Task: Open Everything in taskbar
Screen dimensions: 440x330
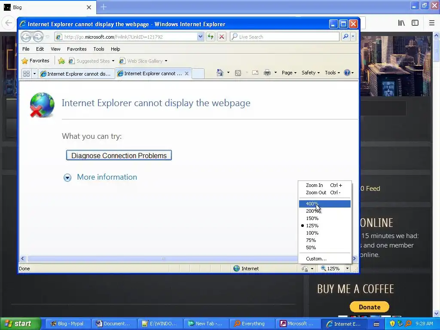Action: point(252,324)
